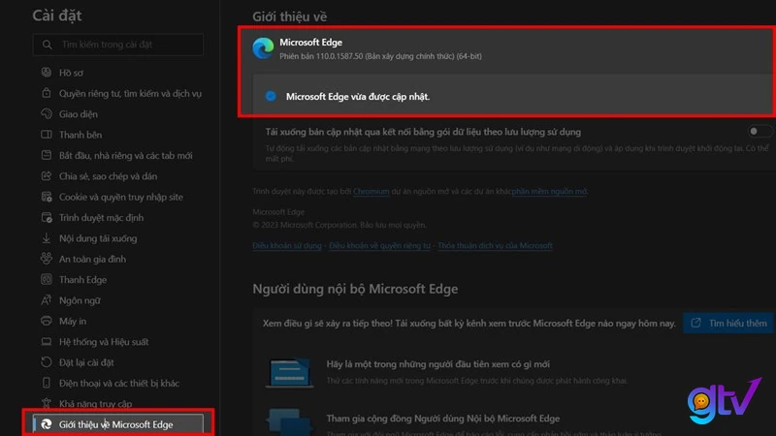Screen dimensions: 776x436
Task: Click the Edge icon in Giới thiệu về row
Action: pyautogui.click(x=46, y=424)
